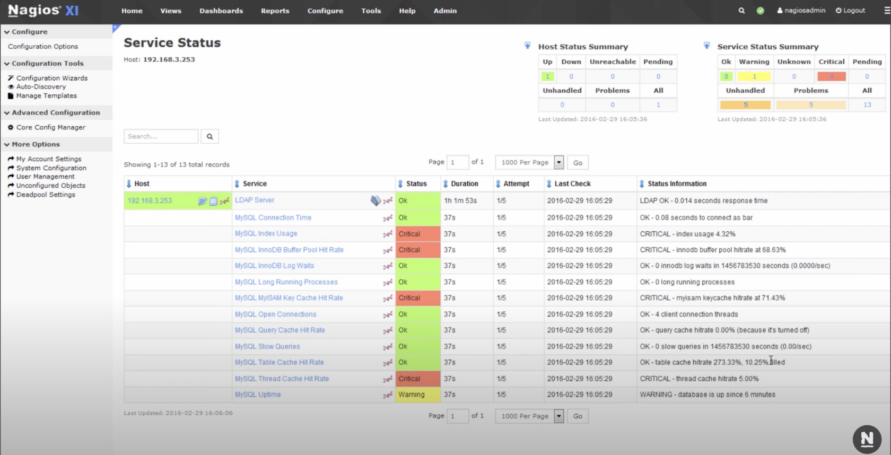Open host performance graph icon for 192.168.3.253
Viewport: 891px width, 455px height.
click(x=224, y=201)
